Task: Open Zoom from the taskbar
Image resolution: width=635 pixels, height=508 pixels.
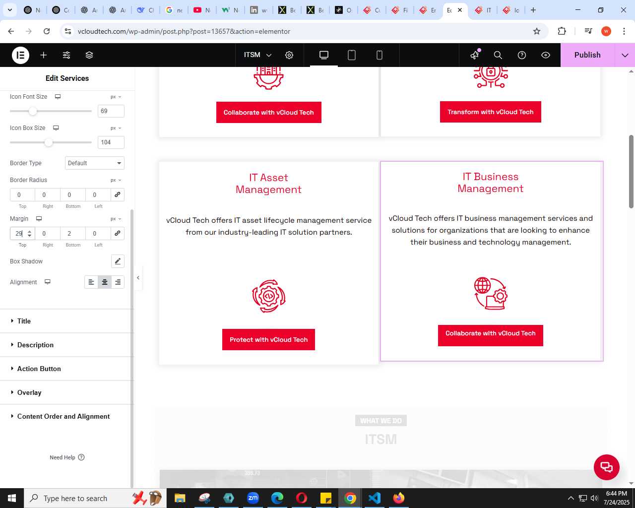Action: [x=253, y=498]
